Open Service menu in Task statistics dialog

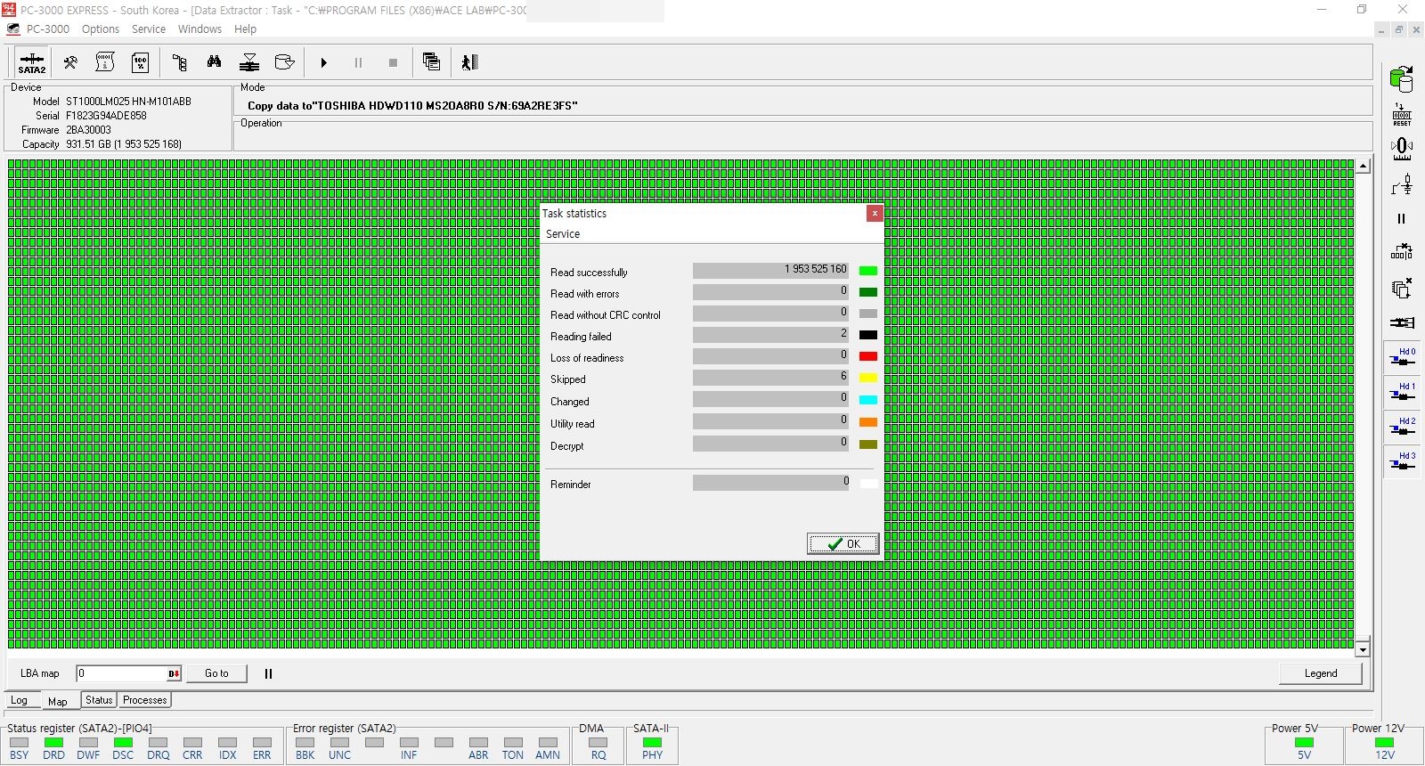point(563,234)
